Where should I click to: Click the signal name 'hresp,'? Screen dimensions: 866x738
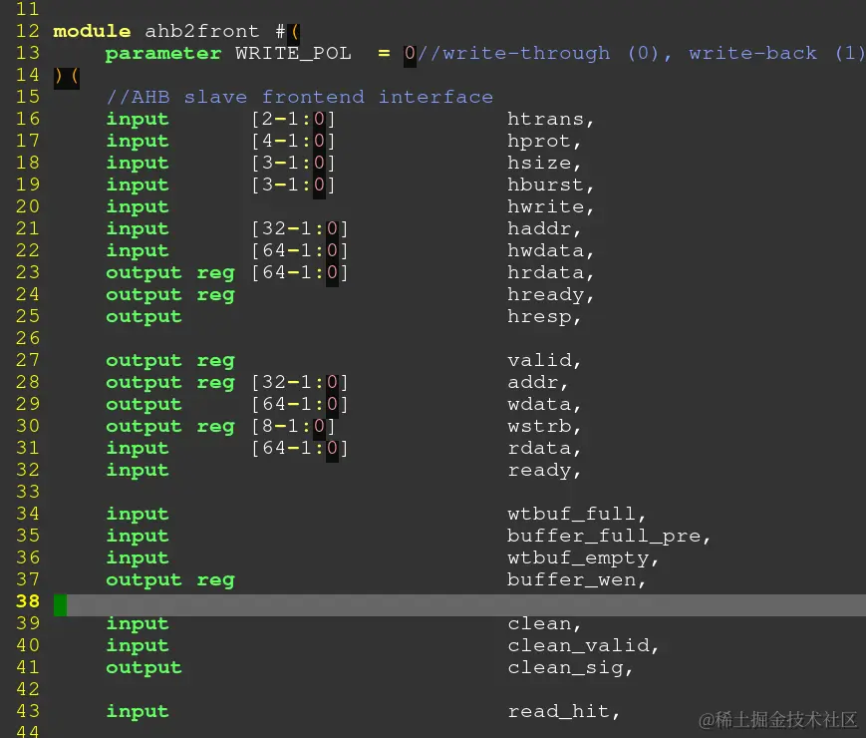coord(544,317)
